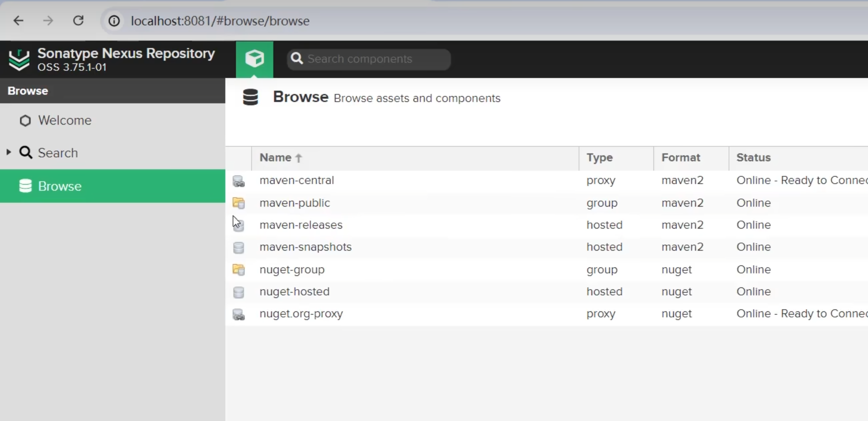Viewport: 868px width, 421px height.
Task: Select Browse in the left sidebar
Action: coord(59,186)
